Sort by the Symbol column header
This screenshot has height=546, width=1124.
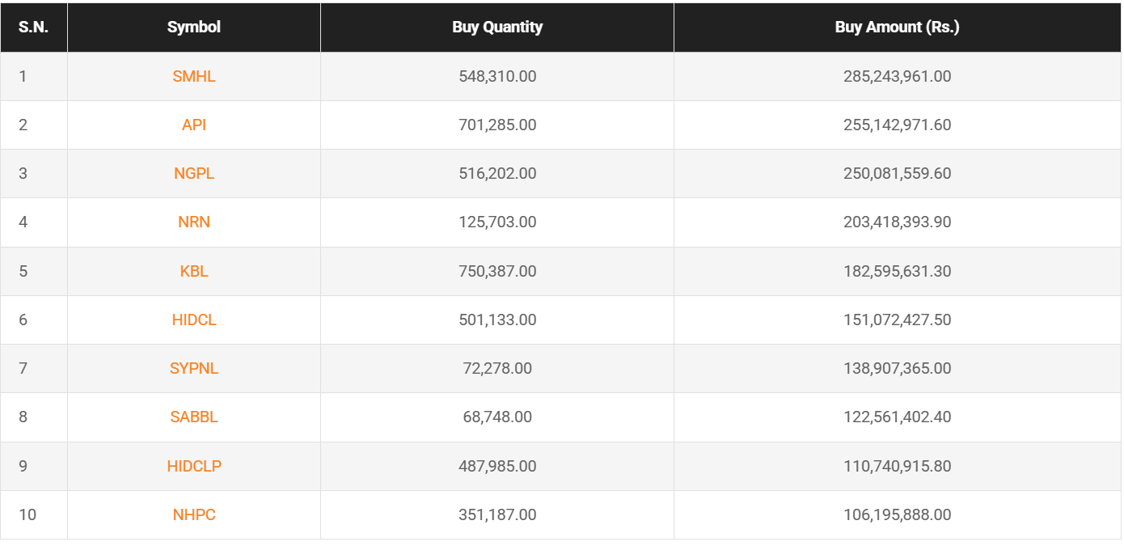click(194, 28)
